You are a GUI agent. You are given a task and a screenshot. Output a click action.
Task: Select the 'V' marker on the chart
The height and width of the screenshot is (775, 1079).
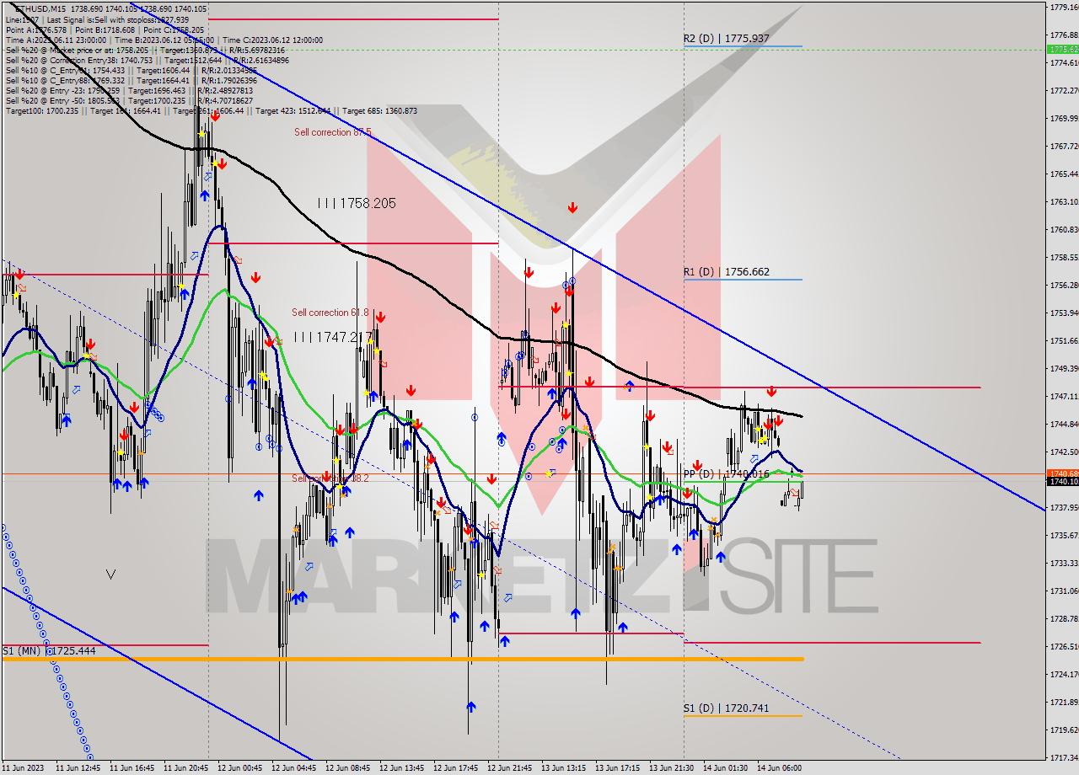110,574
